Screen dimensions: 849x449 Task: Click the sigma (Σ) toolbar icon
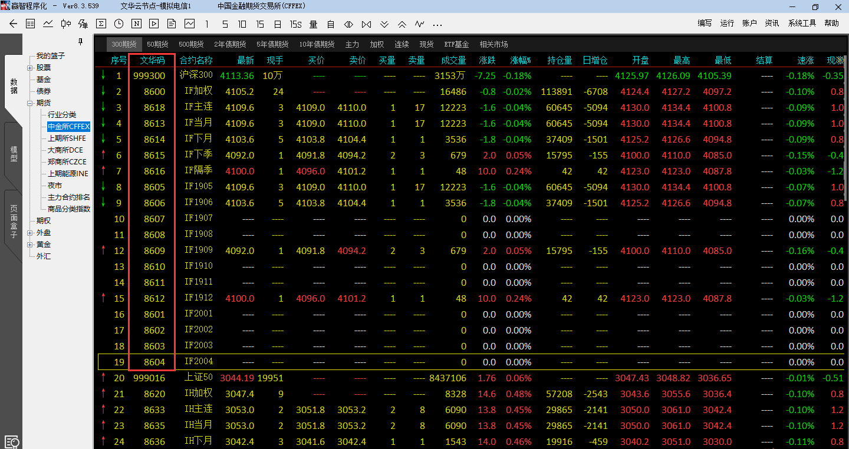[x=101, y=24]
